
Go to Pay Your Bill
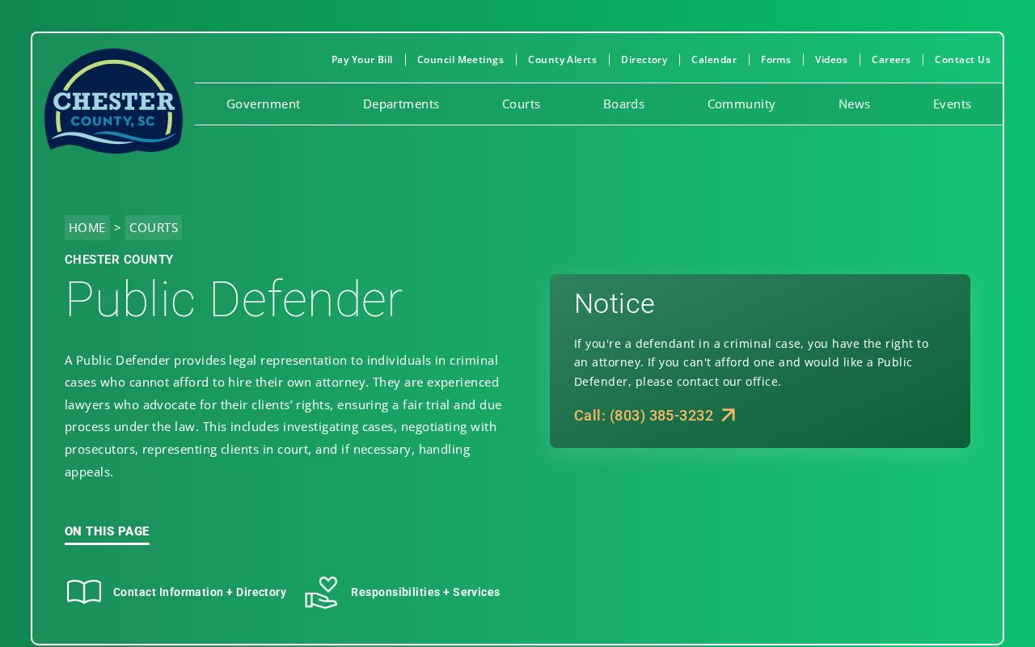coord(362,60)
